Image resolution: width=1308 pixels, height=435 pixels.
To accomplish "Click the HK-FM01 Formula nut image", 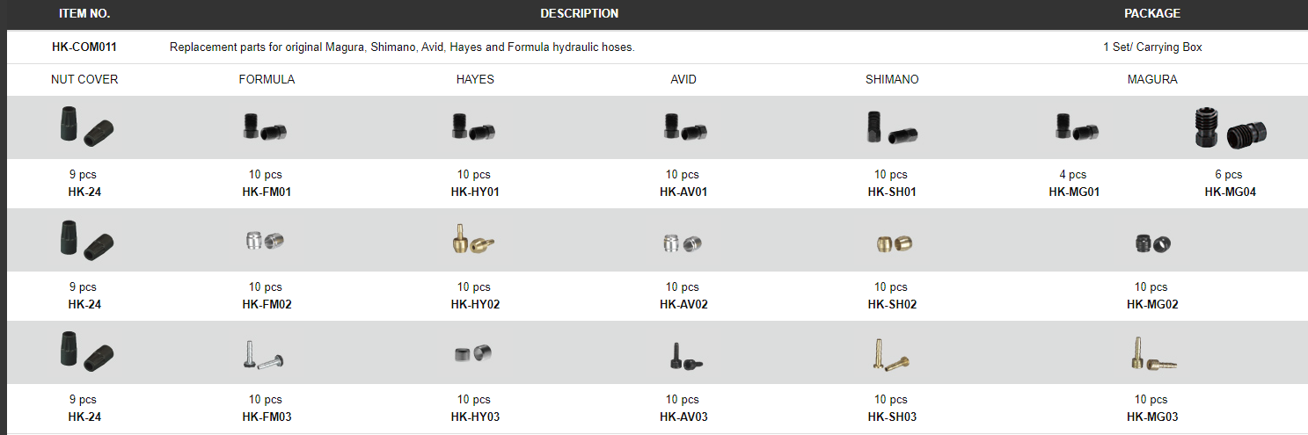I will [266, 127].
